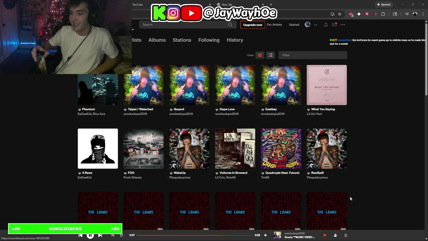Image resolution: width=428 pixels, height=241 pixels.
Task: Open a new browser tab with plus icon
Action: (x=271, y=5)
